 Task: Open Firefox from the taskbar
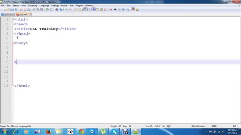pyautogui.click(x=49, y=132)
